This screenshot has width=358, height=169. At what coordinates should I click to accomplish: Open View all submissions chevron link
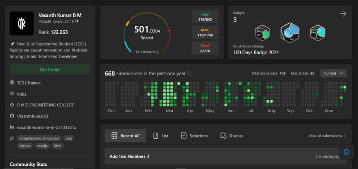tap(327, 136)
